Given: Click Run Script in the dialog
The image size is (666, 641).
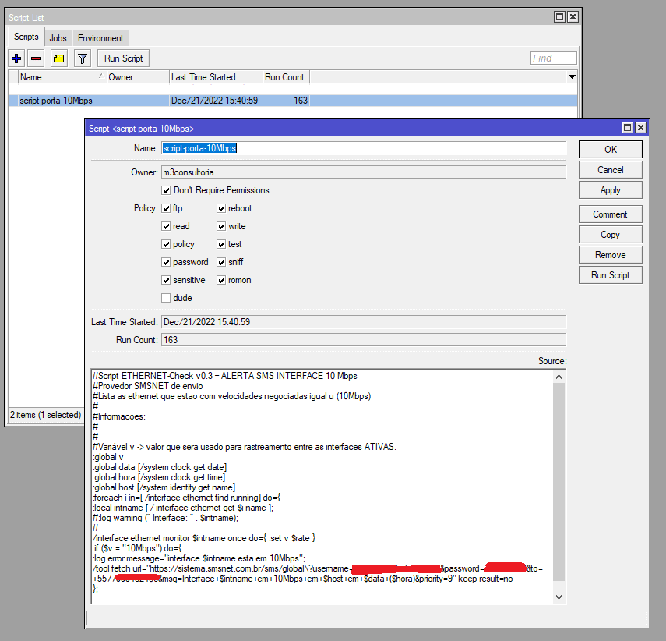Looking at the screenshot, I should [x=610, y=275].
